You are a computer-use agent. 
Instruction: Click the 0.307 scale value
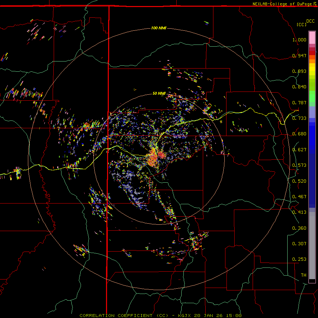[299, 244]
